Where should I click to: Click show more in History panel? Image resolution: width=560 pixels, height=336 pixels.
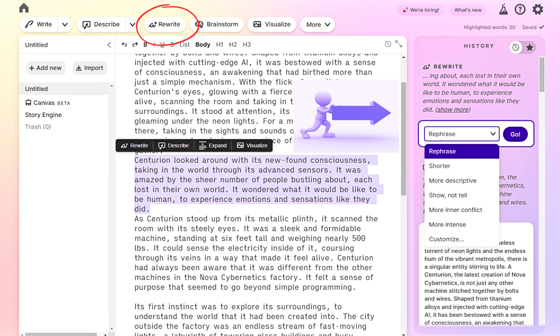pos(452,109)
